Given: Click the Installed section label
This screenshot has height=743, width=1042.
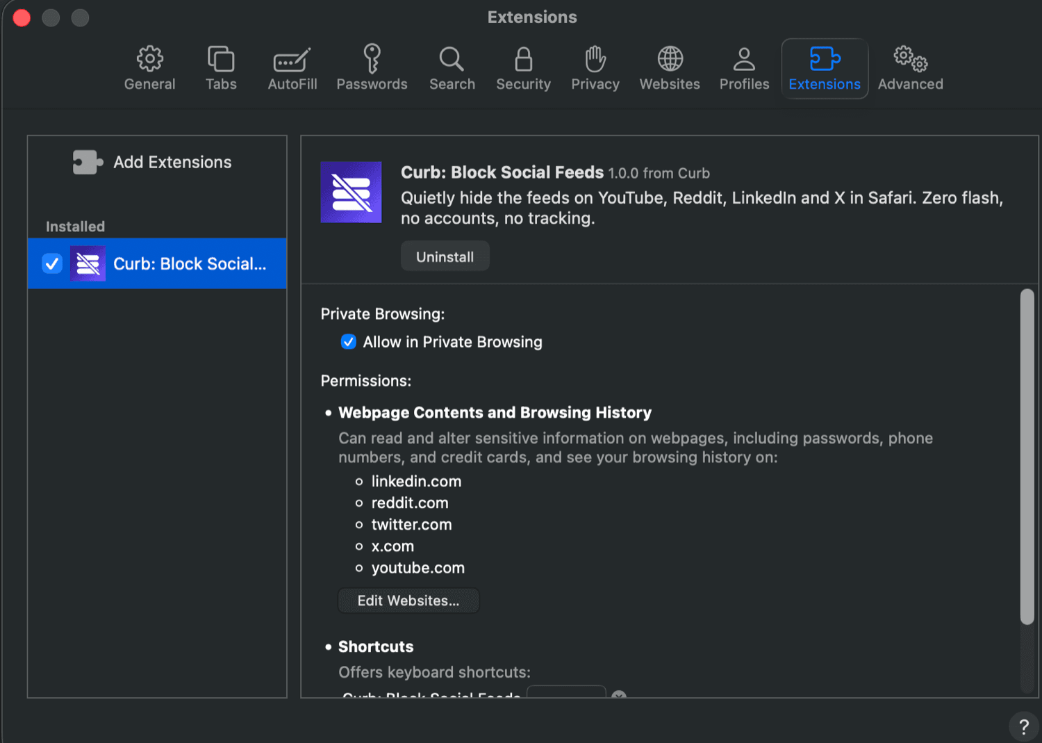Looking at the screenshot, I should coord(75,227).
